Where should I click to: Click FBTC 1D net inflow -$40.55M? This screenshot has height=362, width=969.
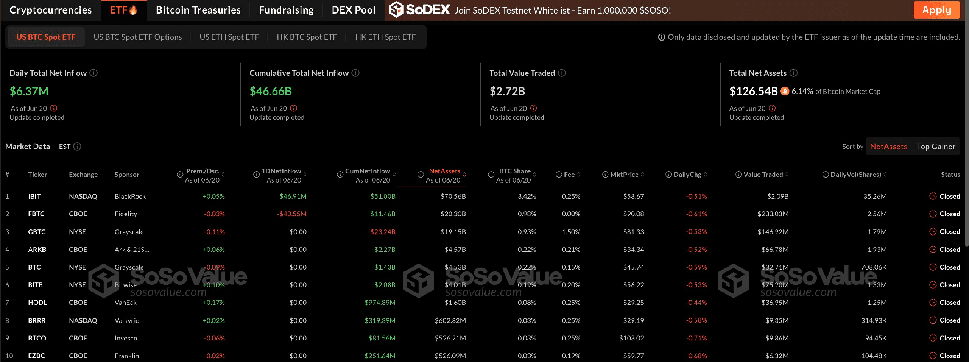coord(291,214)
